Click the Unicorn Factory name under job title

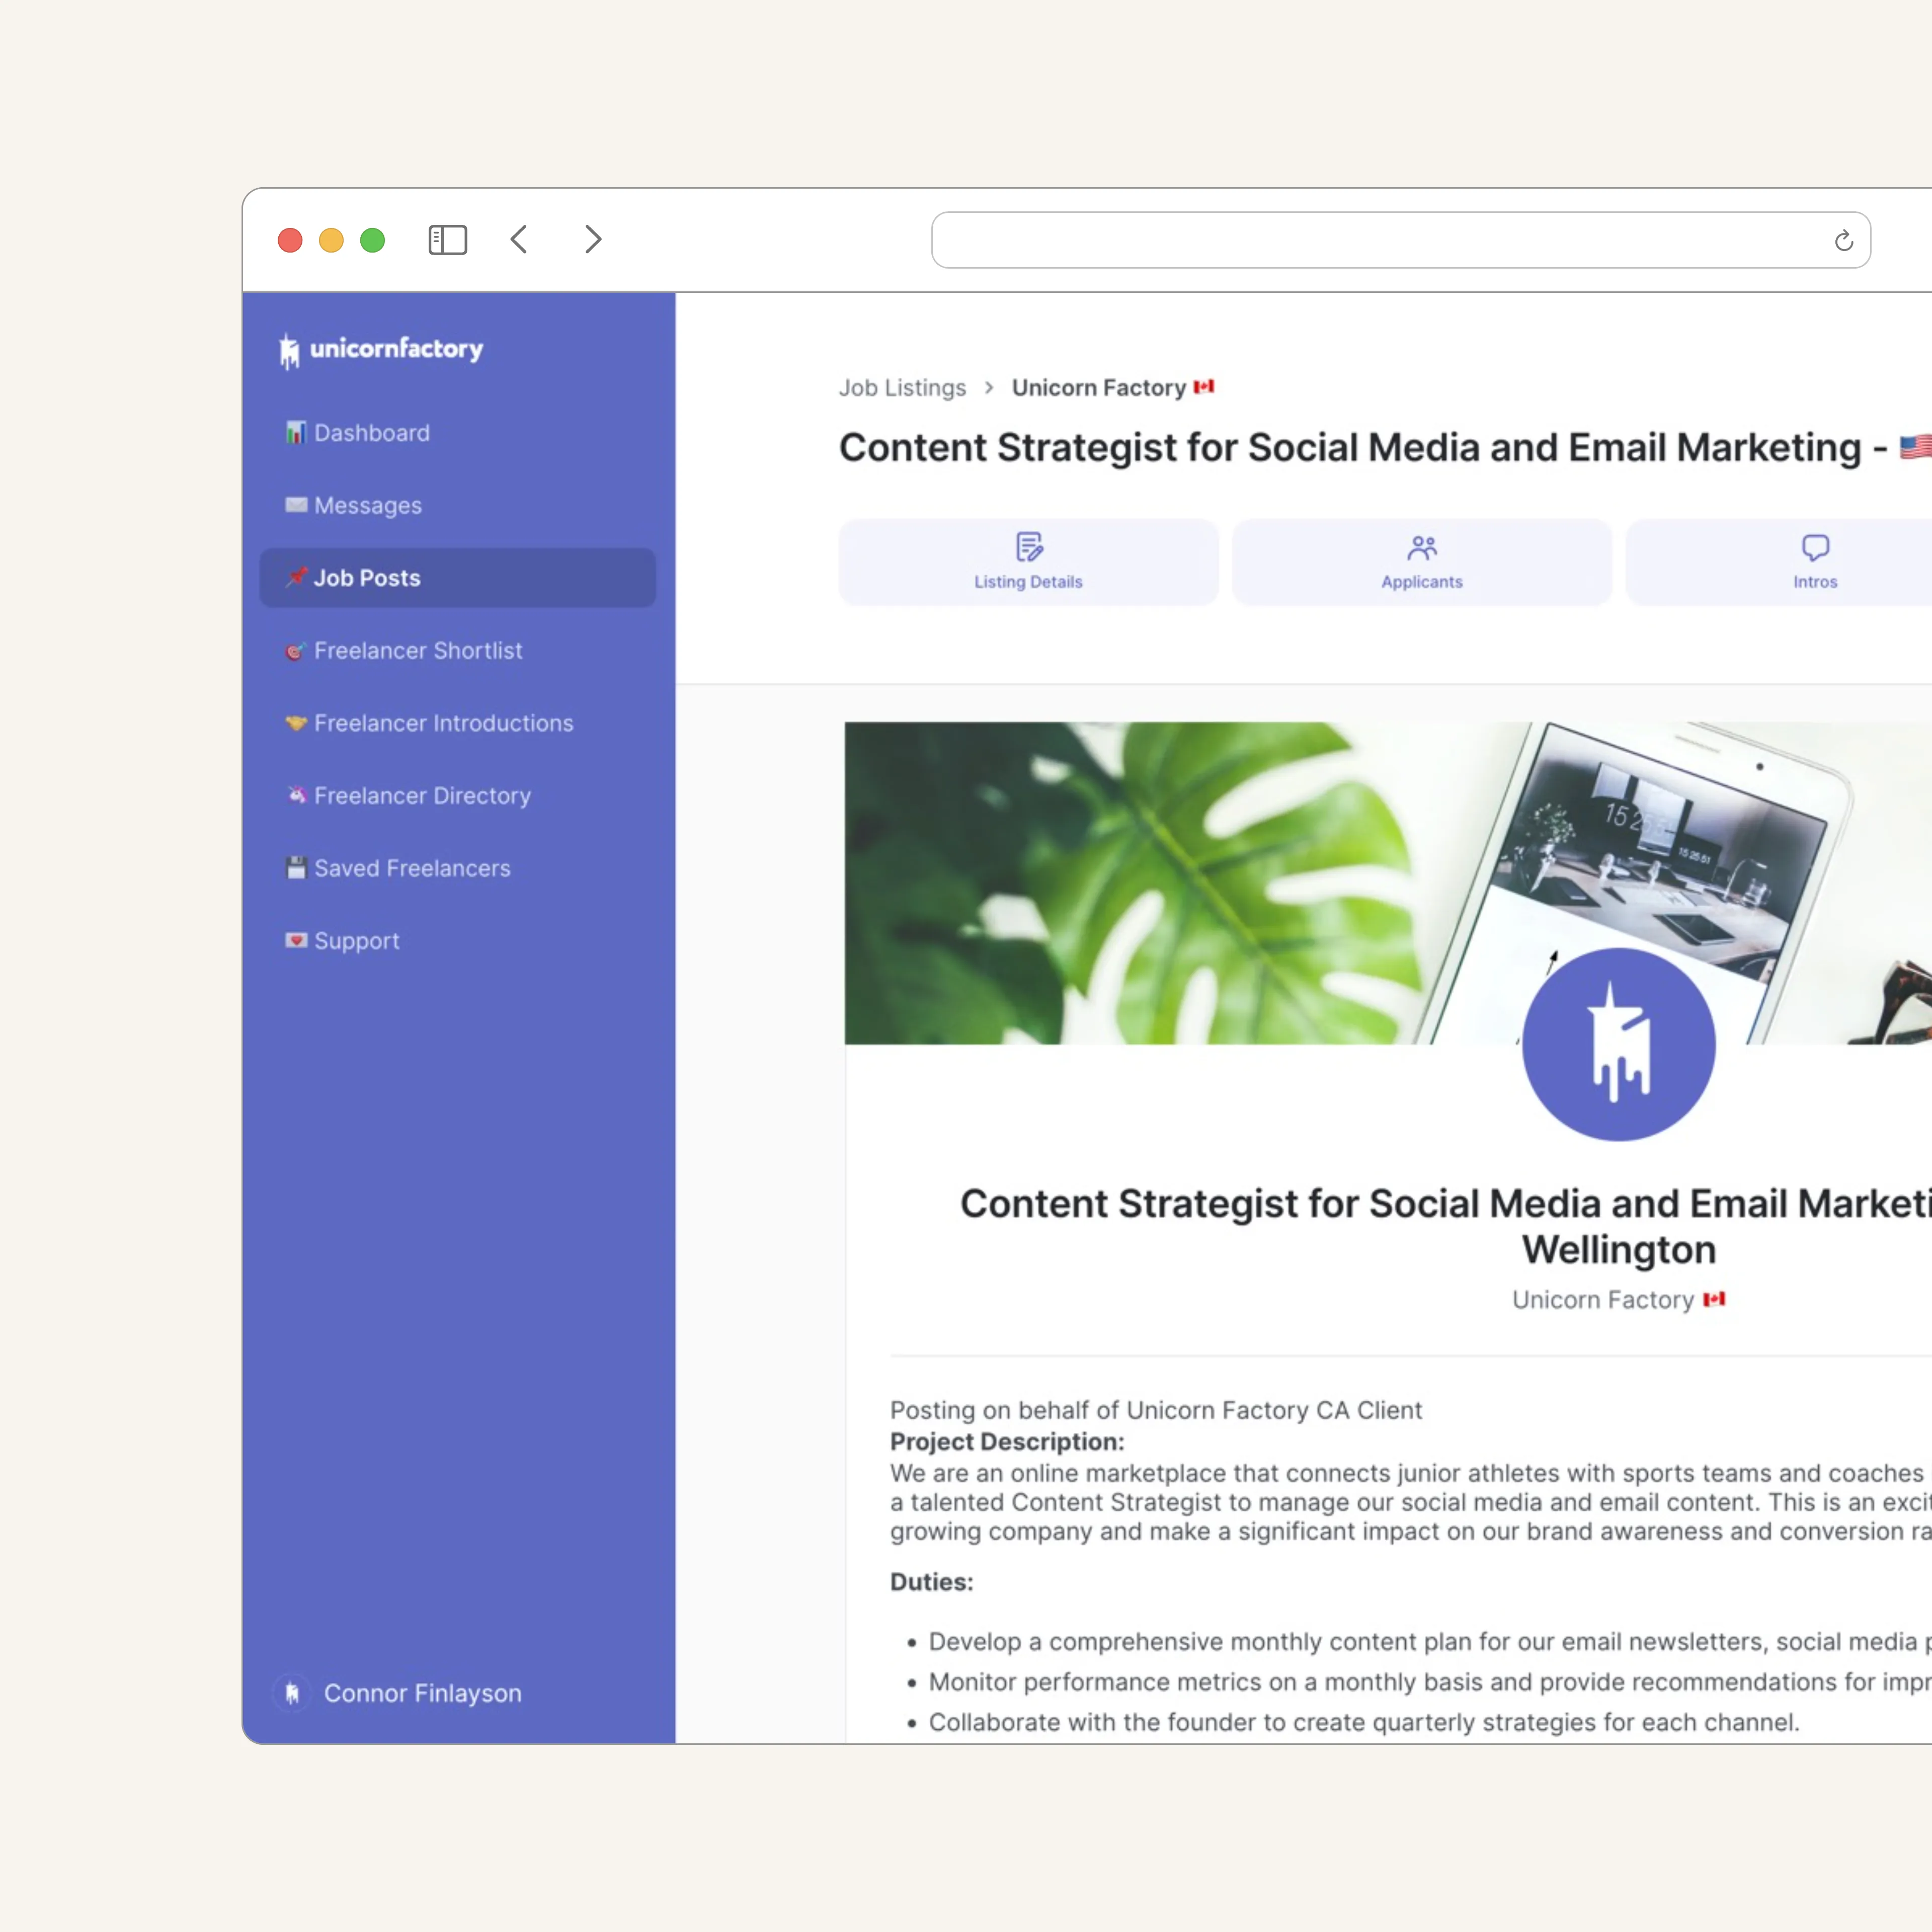tap(1602, 1300)
